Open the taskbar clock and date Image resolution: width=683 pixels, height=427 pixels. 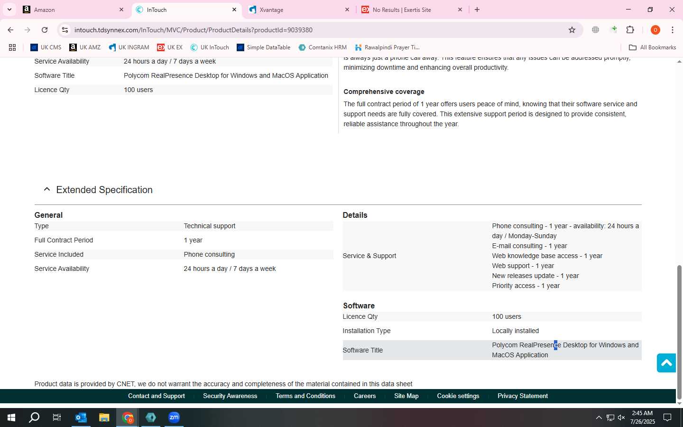tap(642, 418)
